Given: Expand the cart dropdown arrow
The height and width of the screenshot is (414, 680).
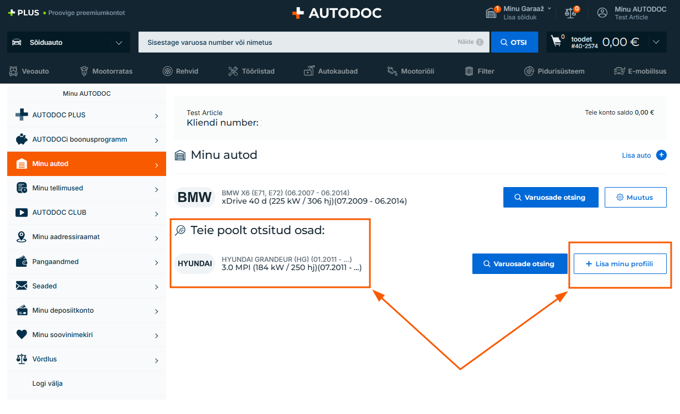Looking at the screenshot, I should coord(656,42).
